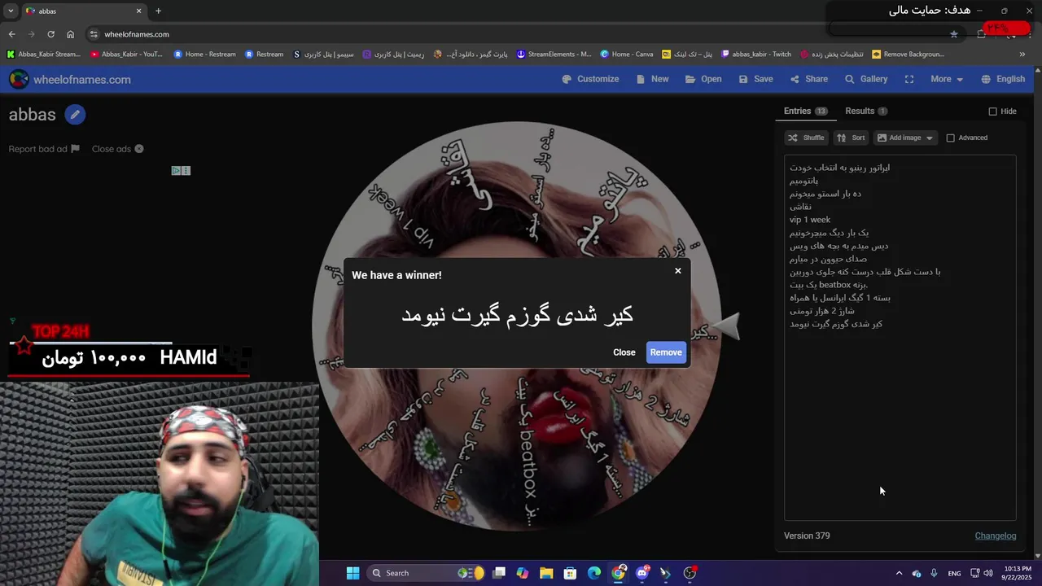Viewport: 1042px width, 586px height.
Task: Save the current wheel
Action: [x=755, y=79]
